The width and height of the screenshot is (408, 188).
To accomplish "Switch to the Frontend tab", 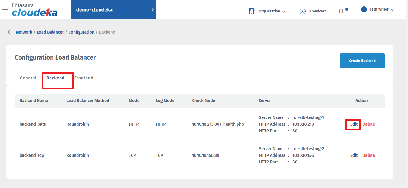I will tap(84, 78).
